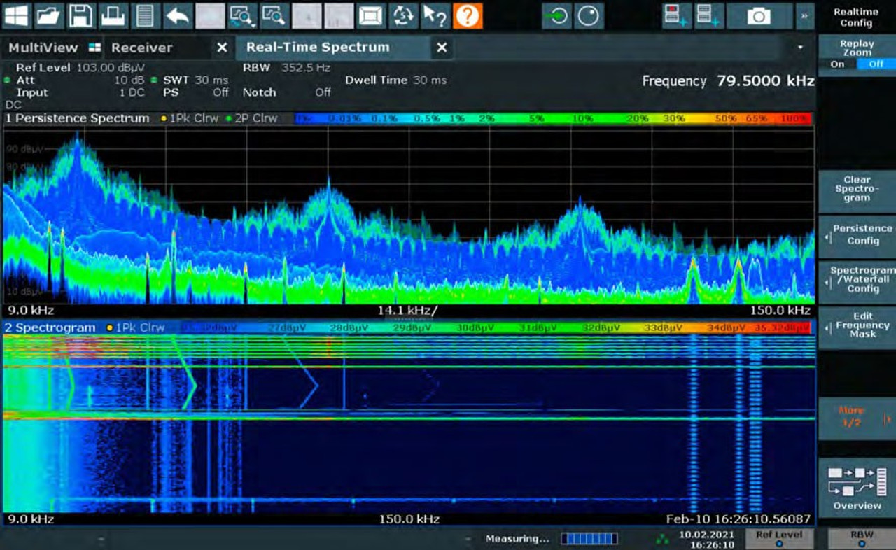Click the Undo arrow icon
This screenshot has height=550, width=896.
[x=179, y=14]
